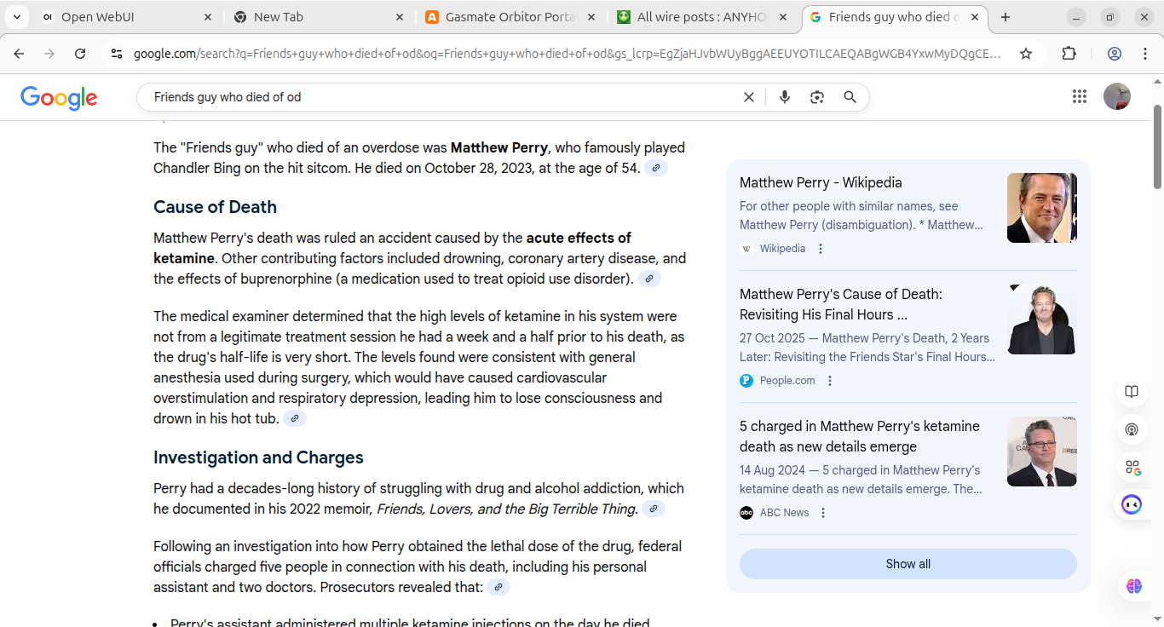Open the browser extensions puzzle icon
1164x627 pixels.
pos(1069,54)
